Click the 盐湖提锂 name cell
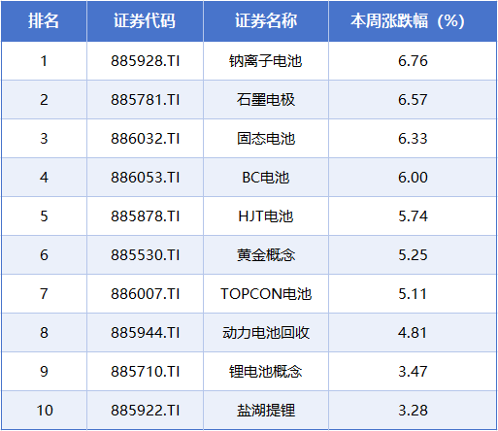498x431 pixels. [x=266, y=411]
